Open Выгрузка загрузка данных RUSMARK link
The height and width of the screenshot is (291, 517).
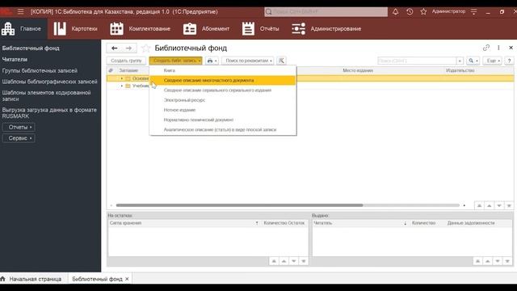click(49, 113)
